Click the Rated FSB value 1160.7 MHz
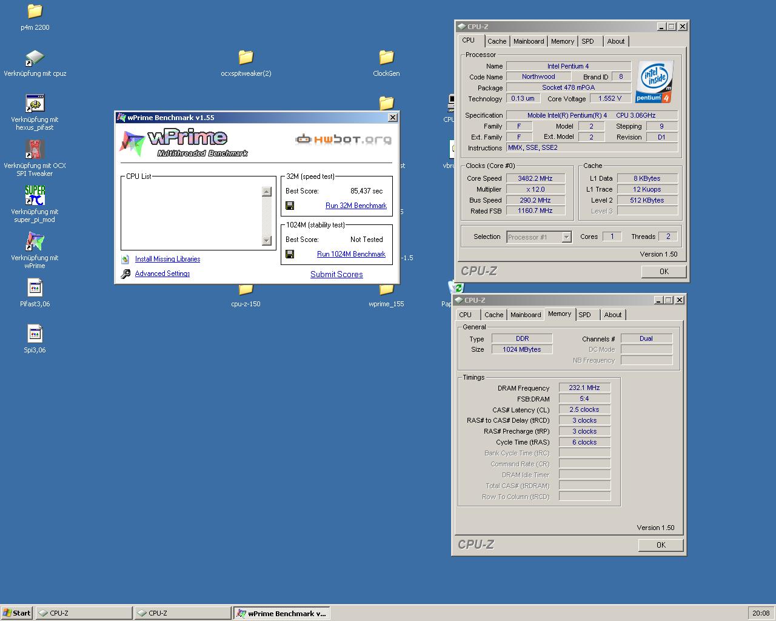The image size is (776, 621). (x=535, y=210)
